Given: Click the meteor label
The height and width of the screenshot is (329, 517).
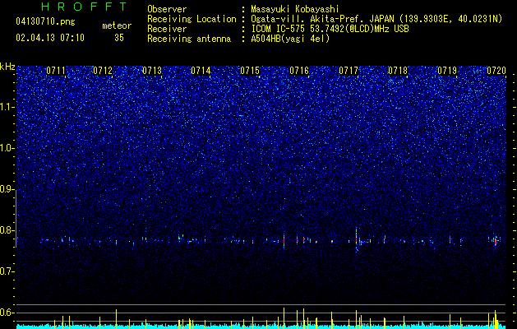Looking at the screenshot, I should tap(117, 25).
